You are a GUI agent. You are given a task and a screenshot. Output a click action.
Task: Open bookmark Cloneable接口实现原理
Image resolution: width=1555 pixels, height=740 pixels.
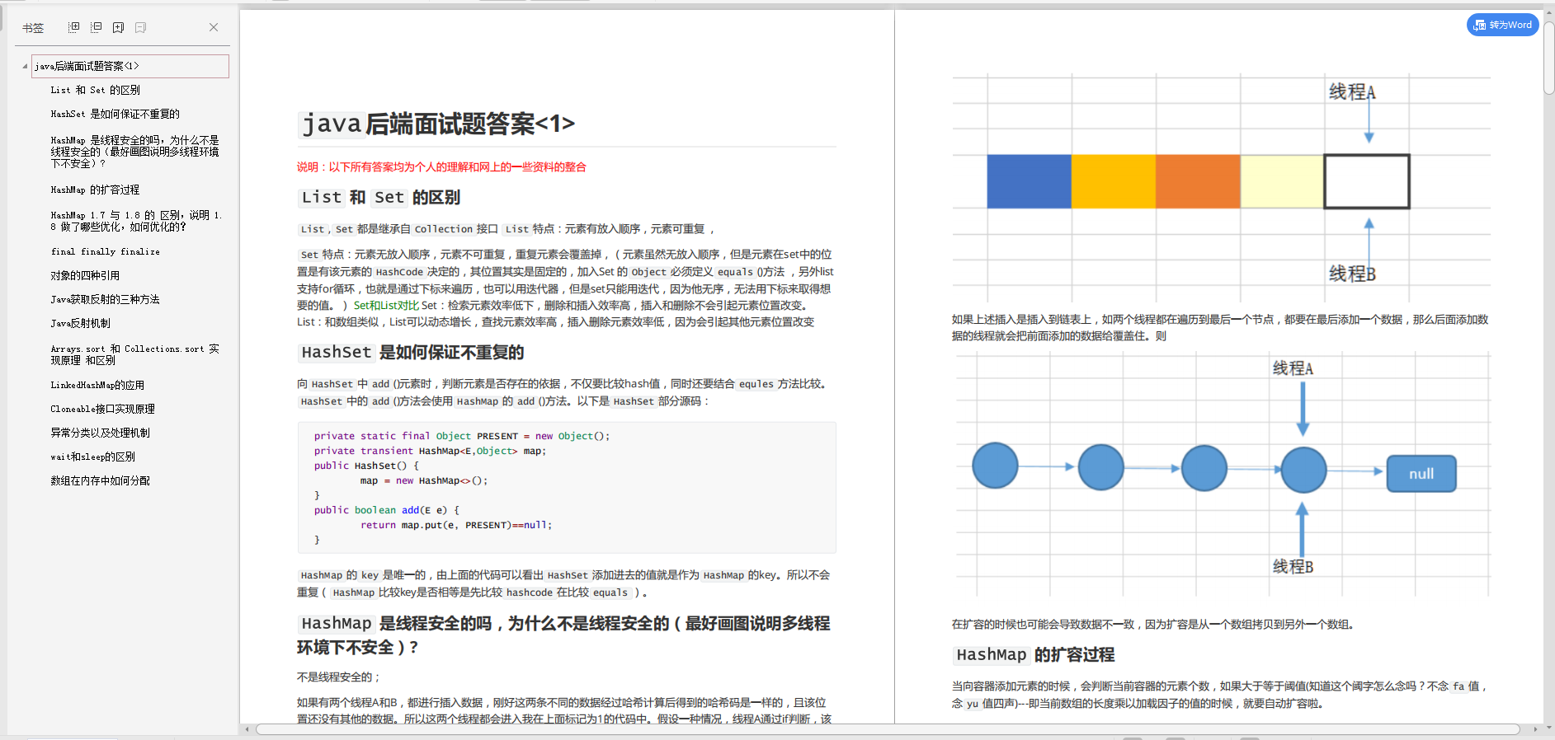pyautogui.click(x=102, y=409)
